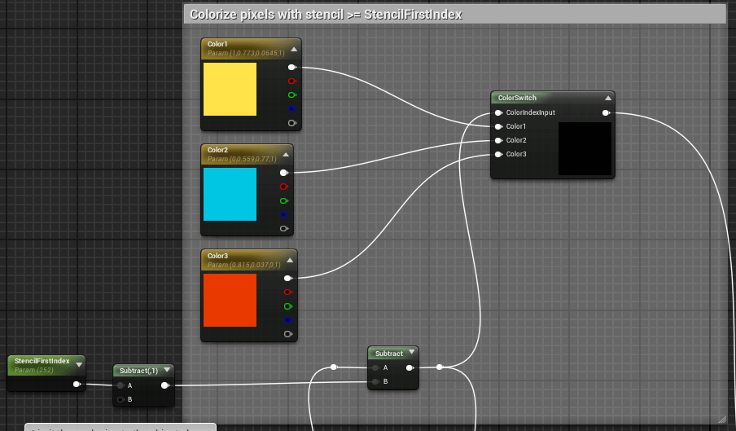This screenshot has height=431, width=736.
Task: Select the Color3 node title
Action: pyautogui.click(x=218, y=256)
